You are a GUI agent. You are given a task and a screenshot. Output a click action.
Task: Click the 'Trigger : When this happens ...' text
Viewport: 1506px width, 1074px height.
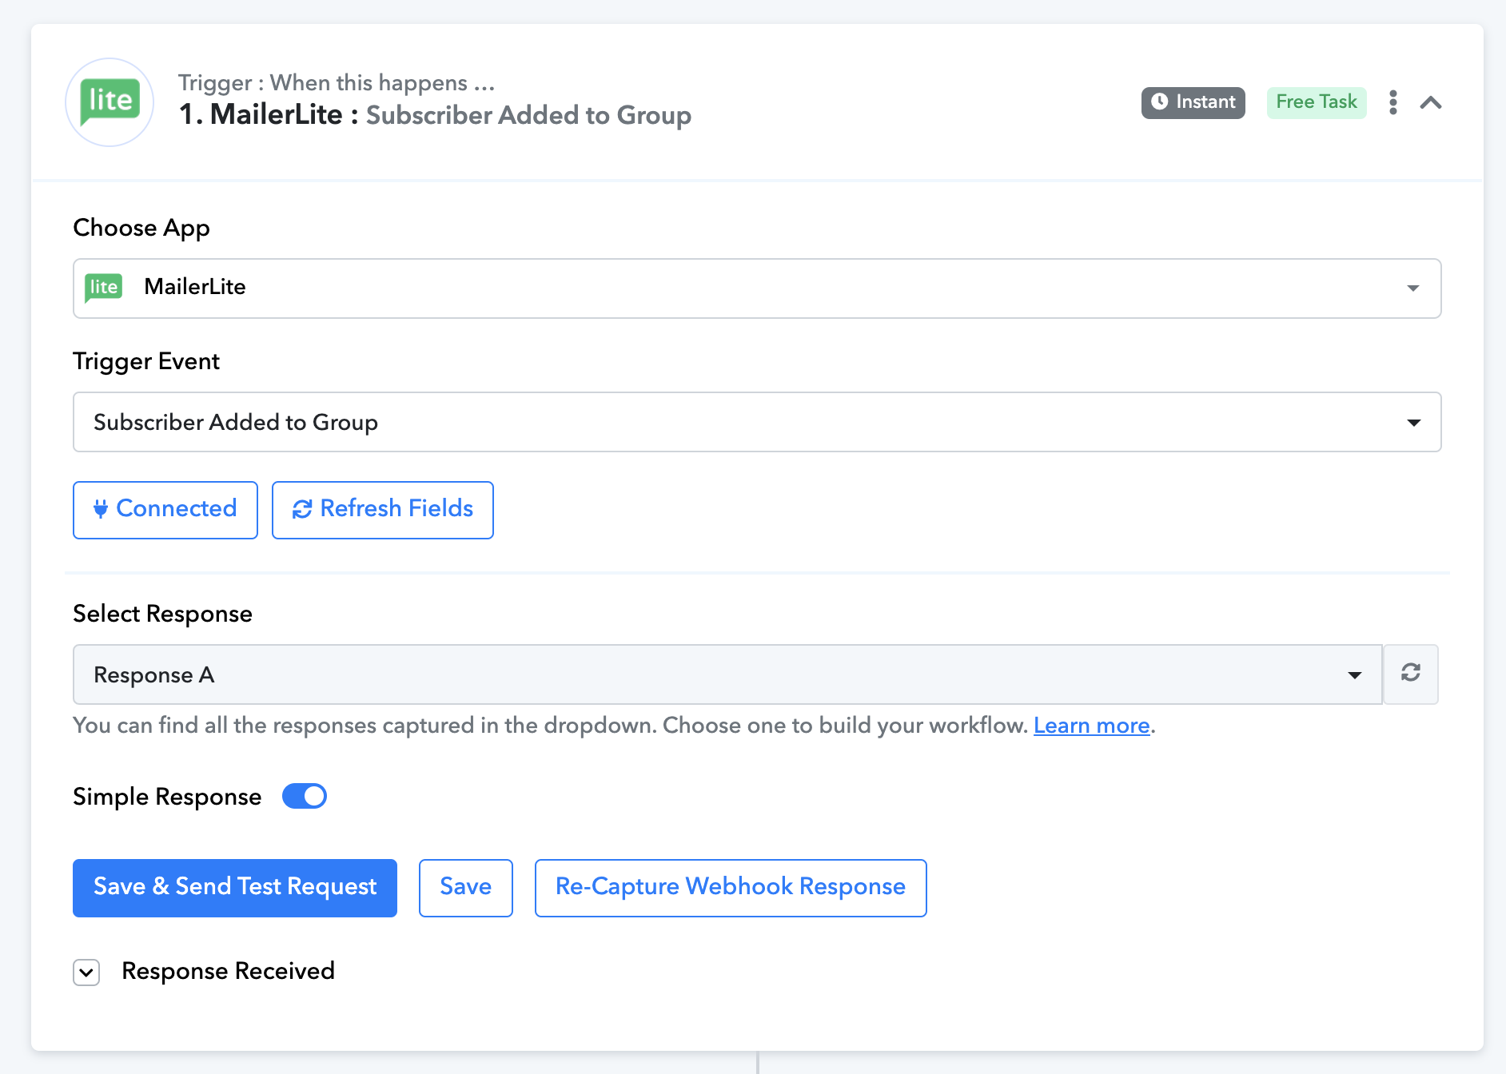(x=337, y=82)
